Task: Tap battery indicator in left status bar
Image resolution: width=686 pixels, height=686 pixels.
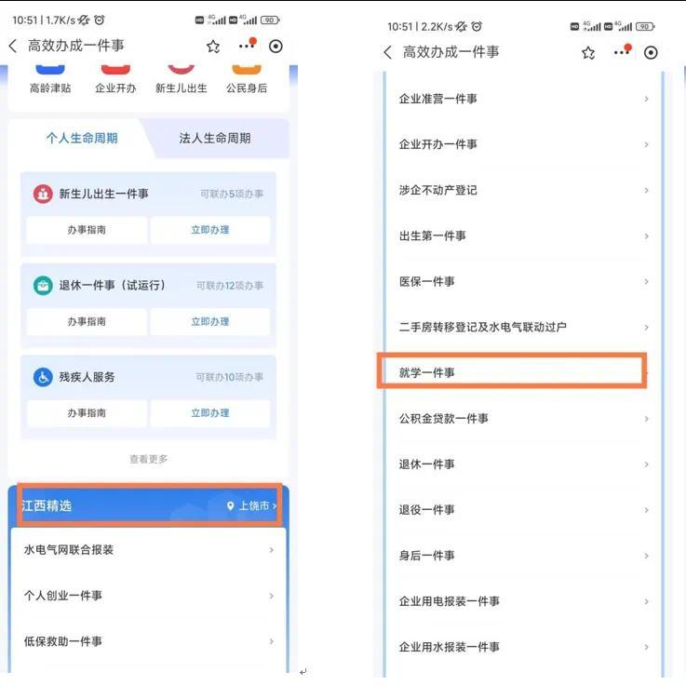Action: (270, 20)
